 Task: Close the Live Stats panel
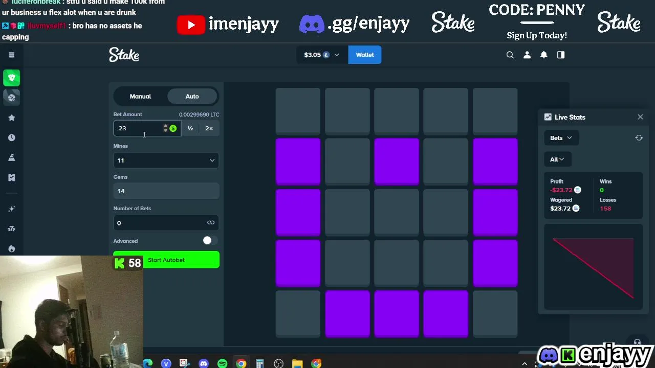click(640, 117)
